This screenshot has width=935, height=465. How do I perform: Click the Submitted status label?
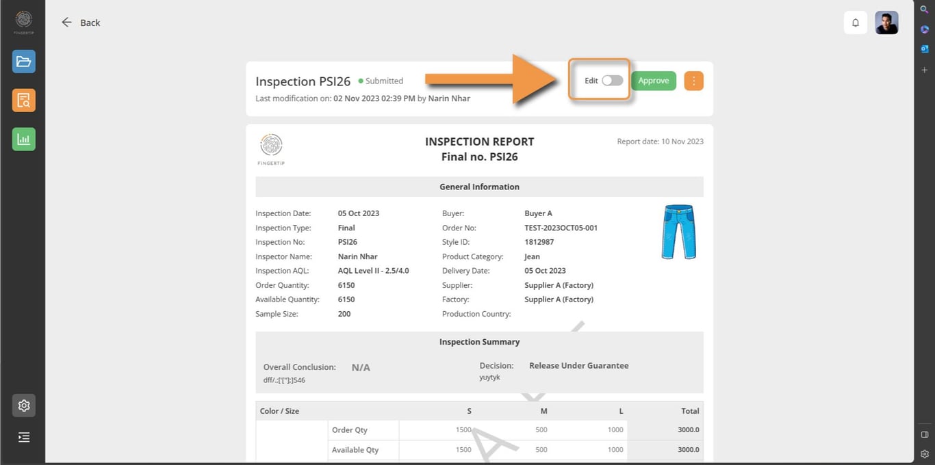click(381, 81)
